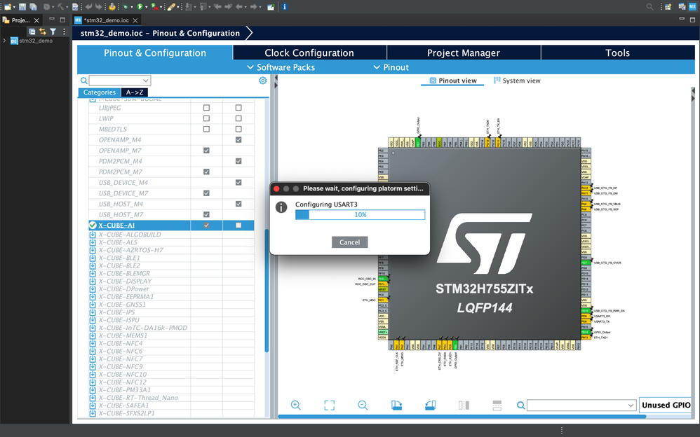The image size is (700, 437).
Task: Select the Pinout & Configuration tab
Action: click(x=155, y=53)
